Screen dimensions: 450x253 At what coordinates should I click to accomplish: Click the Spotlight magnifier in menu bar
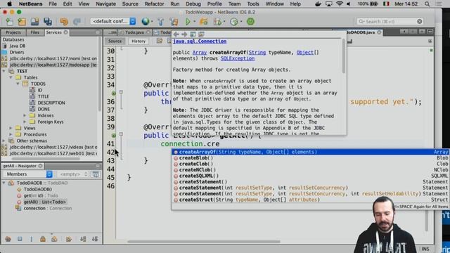click(x=427, y=4)
